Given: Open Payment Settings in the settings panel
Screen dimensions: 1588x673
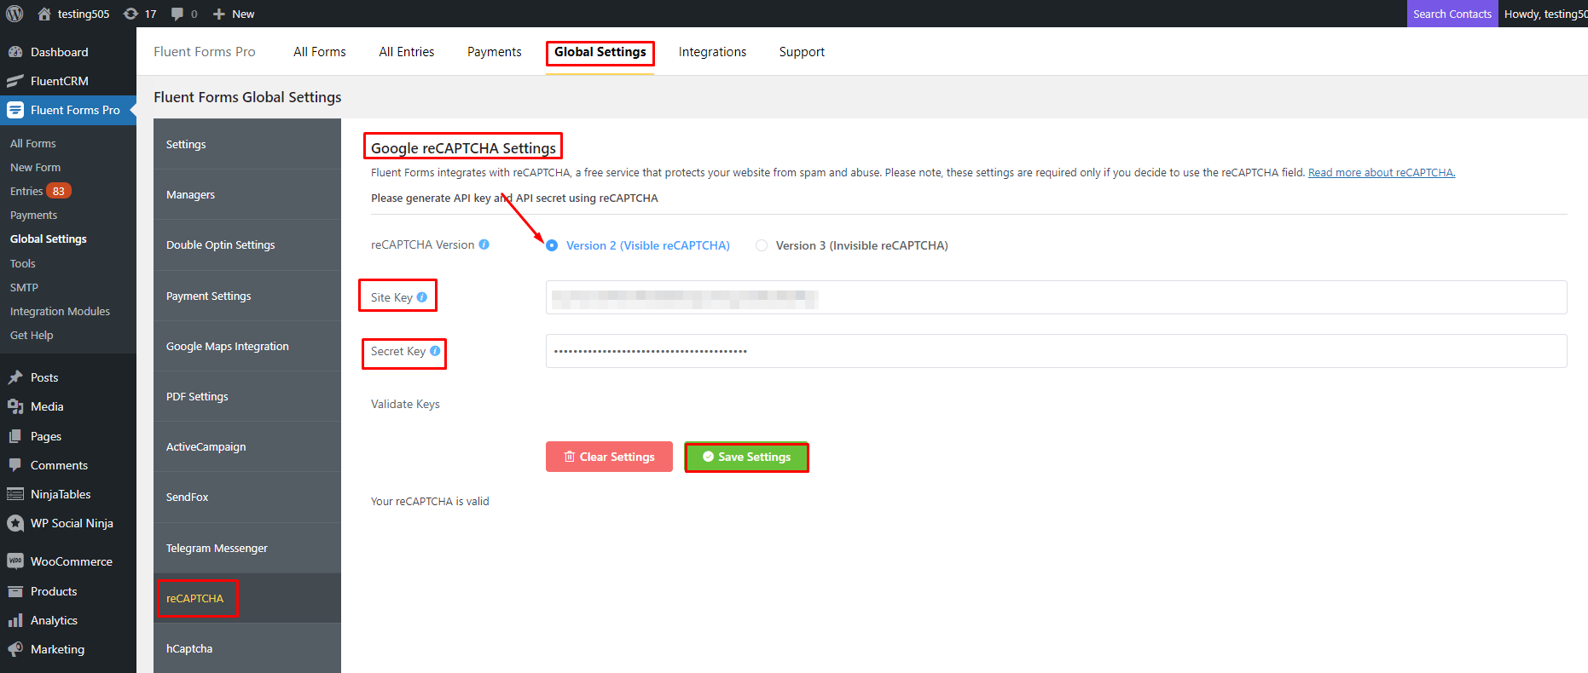Looking at the screenshot, I should [208, 296].
